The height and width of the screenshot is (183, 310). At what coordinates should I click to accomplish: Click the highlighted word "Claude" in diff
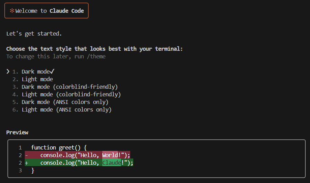click(112, 163)
